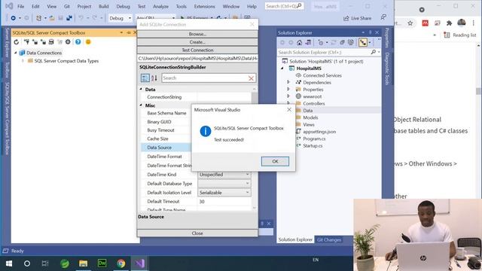
Task: Click the plug add-connection icon in Toolbox toolbar
Action: pyautogui.click(x=27, y=42)
